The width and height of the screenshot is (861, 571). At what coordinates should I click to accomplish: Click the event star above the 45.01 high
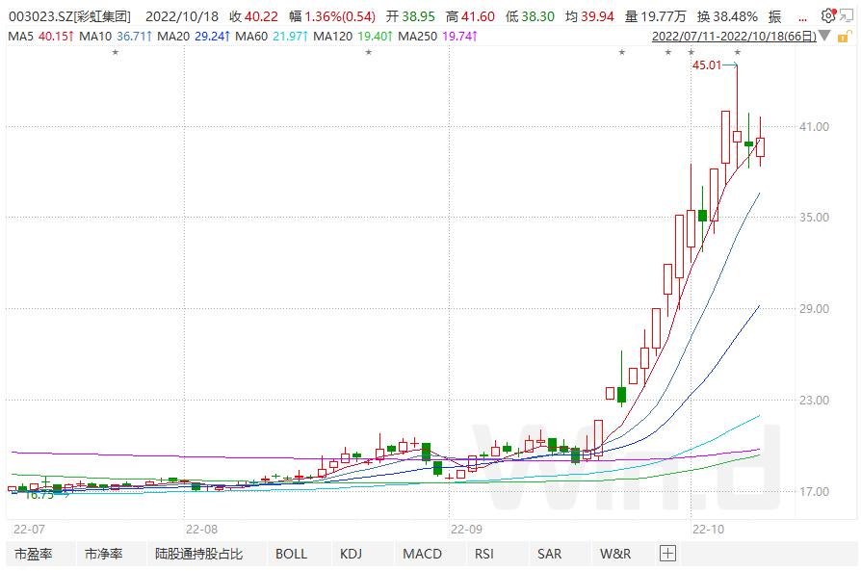pos(738,53)
